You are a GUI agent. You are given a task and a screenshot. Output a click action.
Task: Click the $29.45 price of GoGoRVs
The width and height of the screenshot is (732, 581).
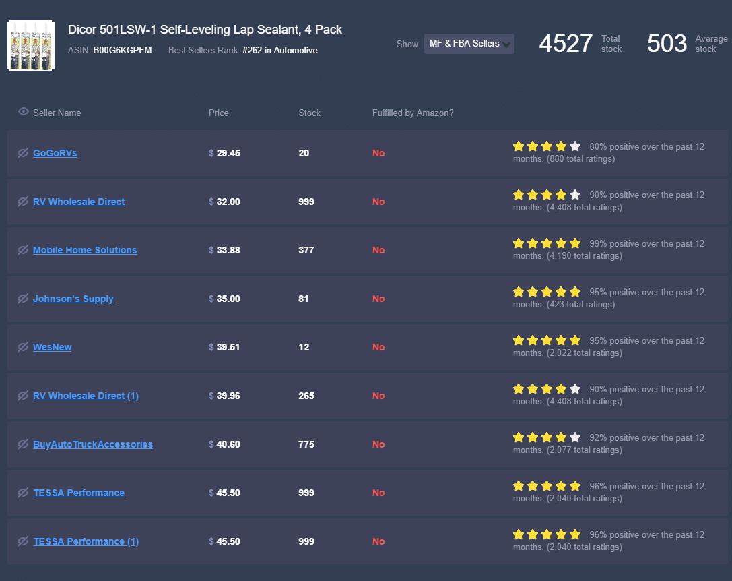224,153
